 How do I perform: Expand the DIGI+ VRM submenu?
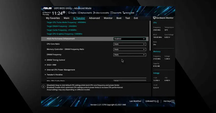(x=51, y=65)
